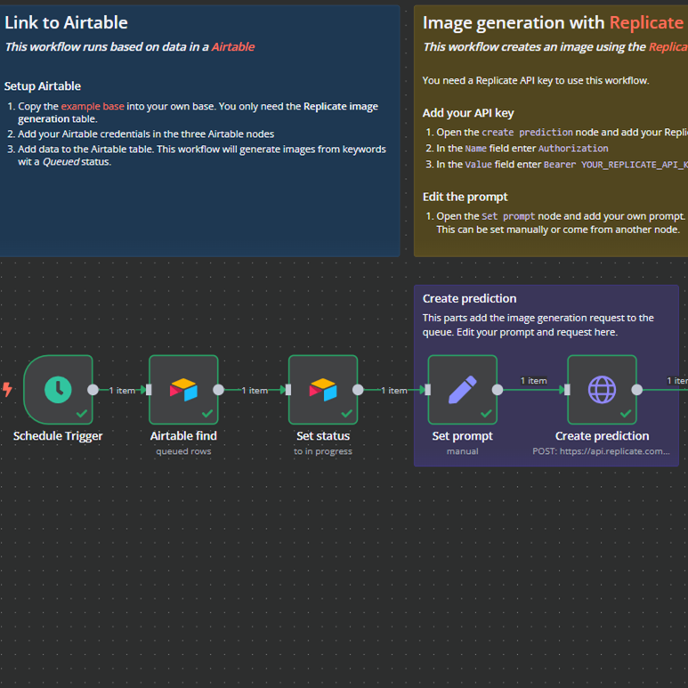Click Set prompt output connector dot
The width and height of the screenshot is (688, 688).
coord(498,390)
